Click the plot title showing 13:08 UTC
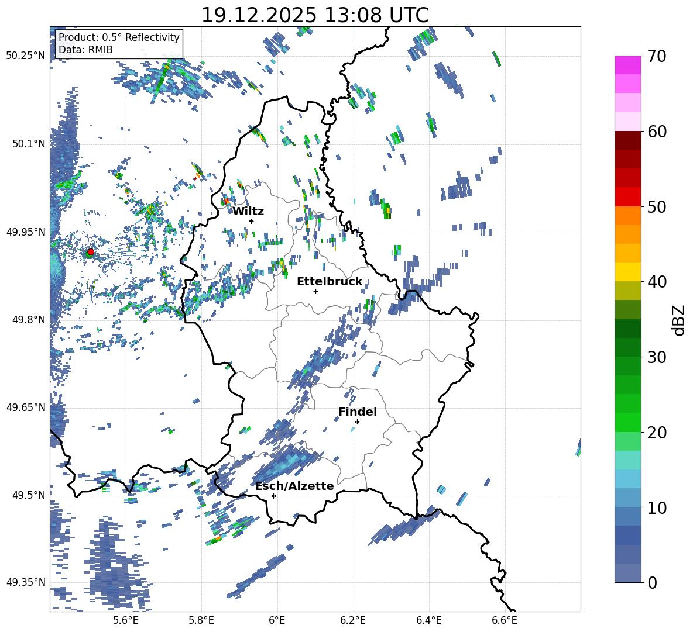Screen dimensions: 693x632 click(x=315, y=15)
